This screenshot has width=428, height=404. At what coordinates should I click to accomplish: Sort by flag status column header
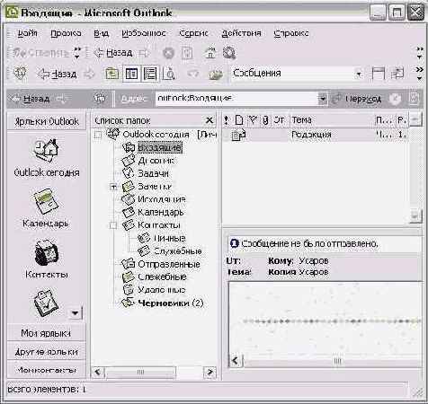254,120
